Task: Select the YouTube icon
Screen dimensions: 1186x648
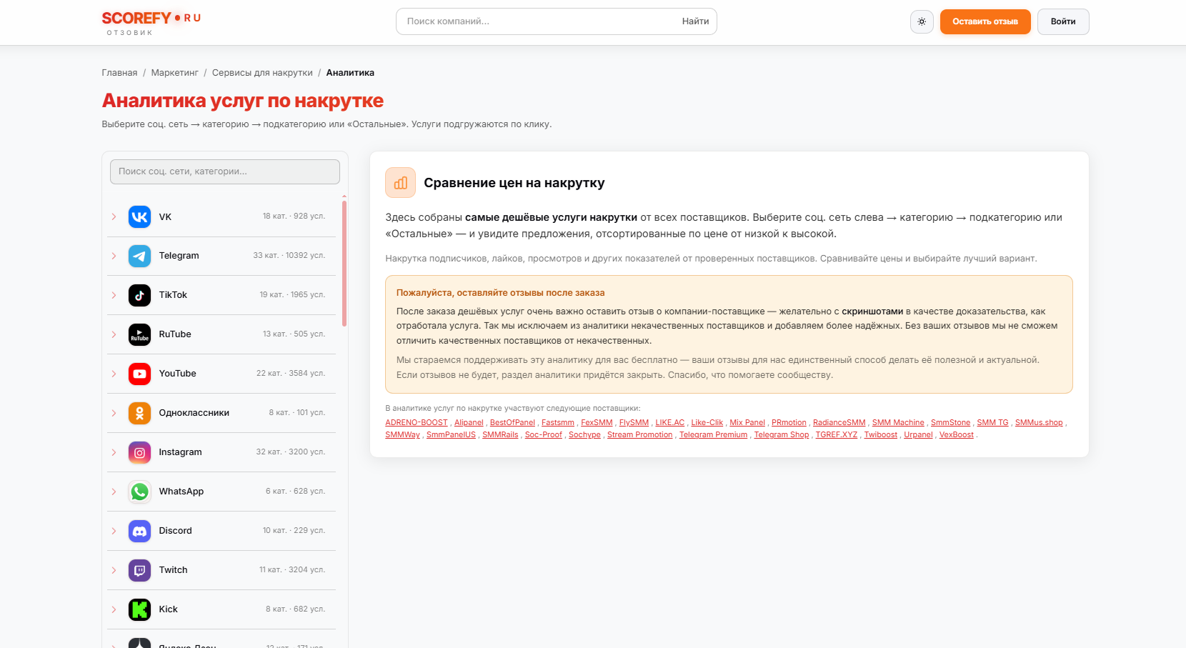Action: 139,374
